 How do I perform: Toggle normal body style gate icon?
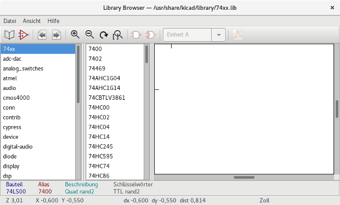tap(136, 35)
